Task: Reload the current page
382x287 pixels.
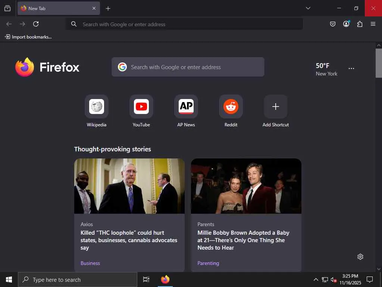Action: [36, 24]
